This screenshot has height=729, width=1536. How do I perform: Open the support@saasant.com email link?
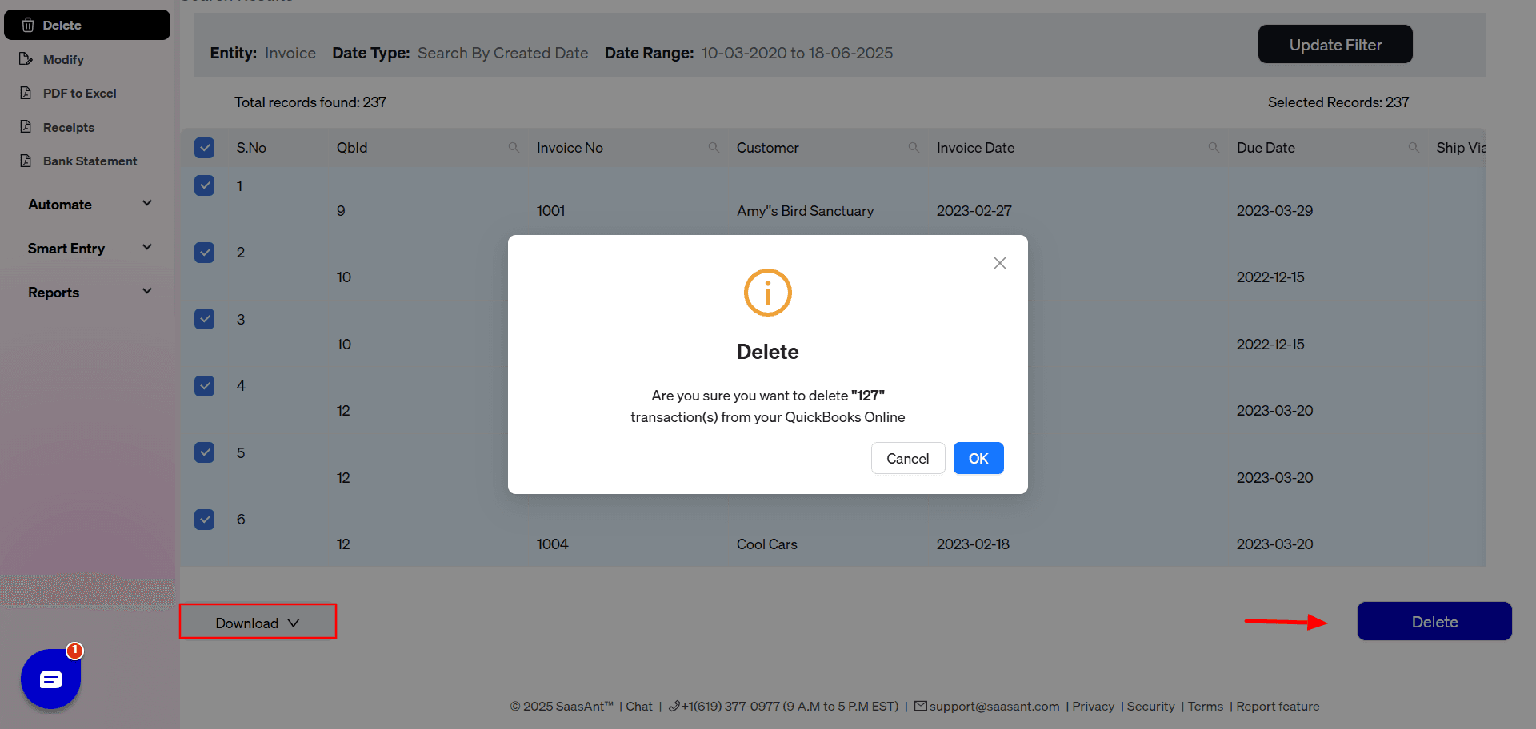coord(994,707)
